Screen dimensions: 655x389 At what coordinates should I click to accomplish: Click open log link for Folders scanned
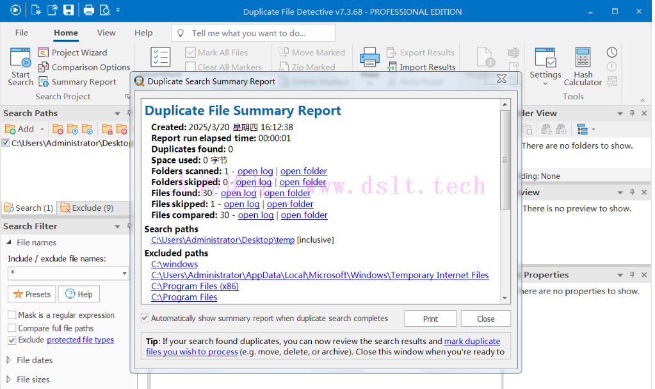click(x=255, y=171)
